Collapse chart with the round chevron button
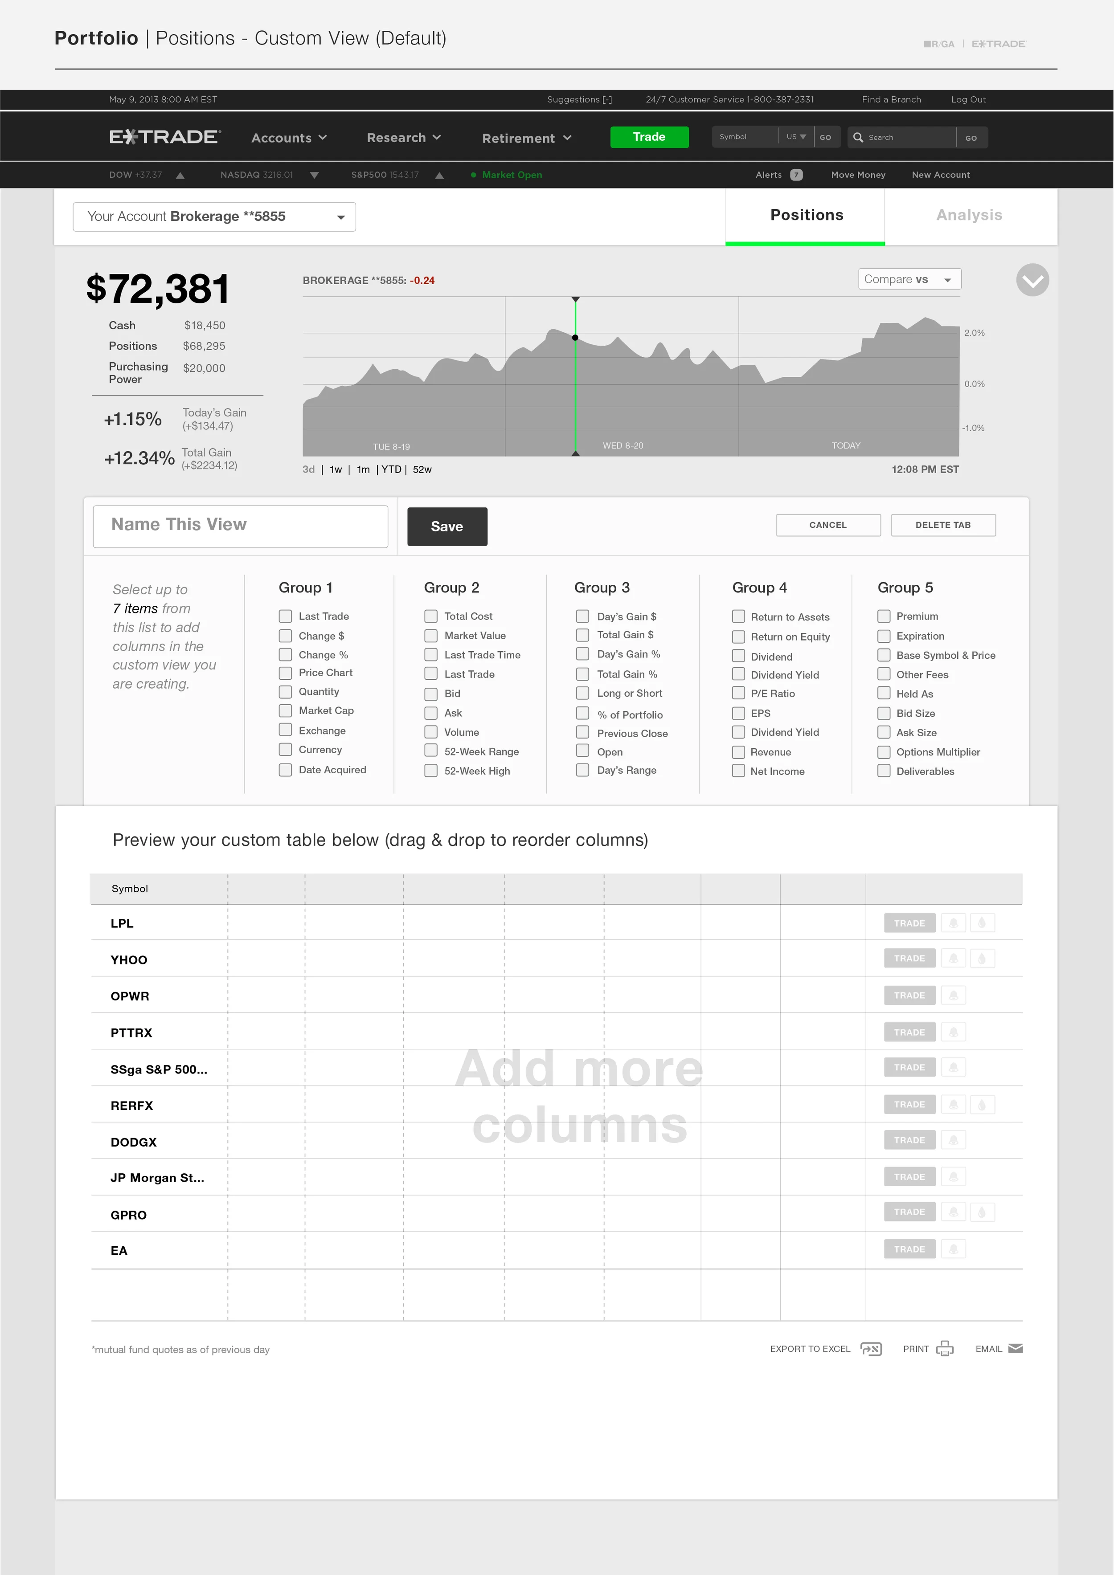The image size is (1114, 1575). pyautogui.click(x=1032, y=280)
